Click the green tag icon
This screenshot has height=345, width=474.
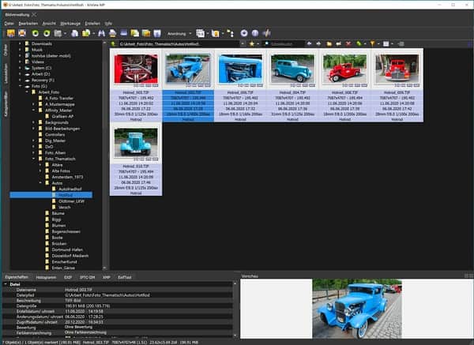359,43
